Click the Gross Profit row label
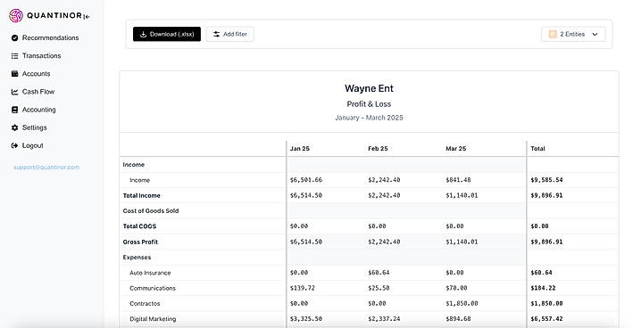The image size is (633, 328). (x=140, y=242)
